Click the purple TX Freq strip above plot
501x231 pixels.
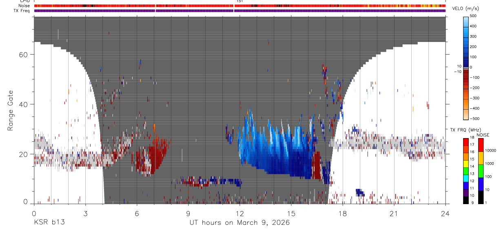(239, 11)
